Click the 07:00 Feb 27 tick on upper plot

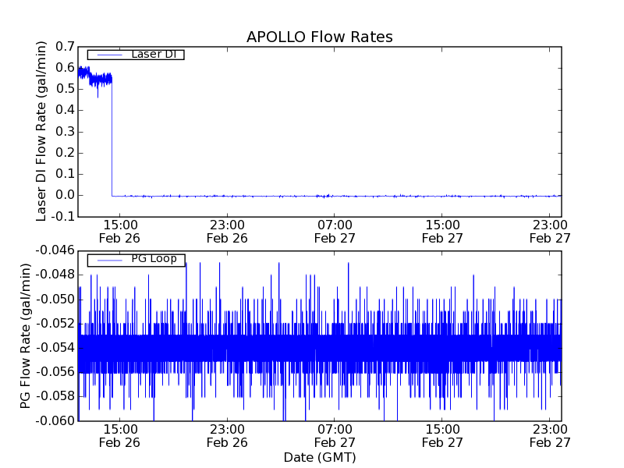point(335,231)
